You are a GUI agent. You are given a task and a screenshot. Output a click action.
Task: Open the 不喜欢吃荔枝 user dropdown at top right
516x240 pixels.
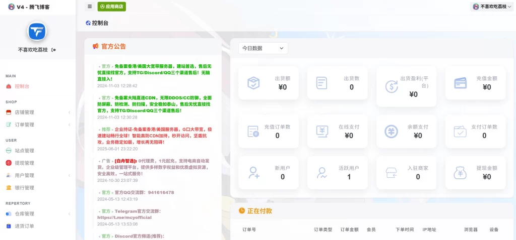coord(492,7)
